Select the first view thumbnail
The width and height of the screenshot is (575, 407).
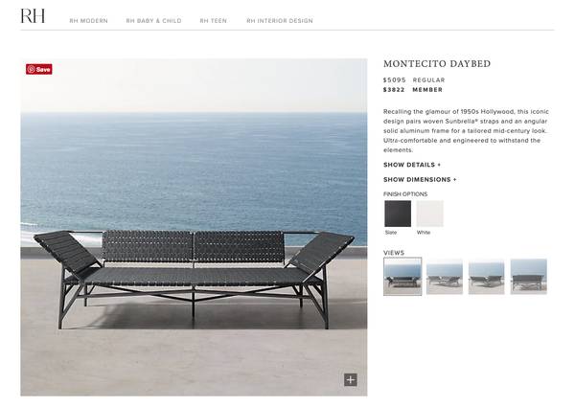click(402, 277)
